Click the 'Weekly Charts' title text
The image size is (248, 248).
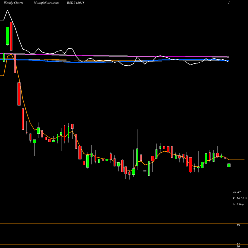(13, 3)
